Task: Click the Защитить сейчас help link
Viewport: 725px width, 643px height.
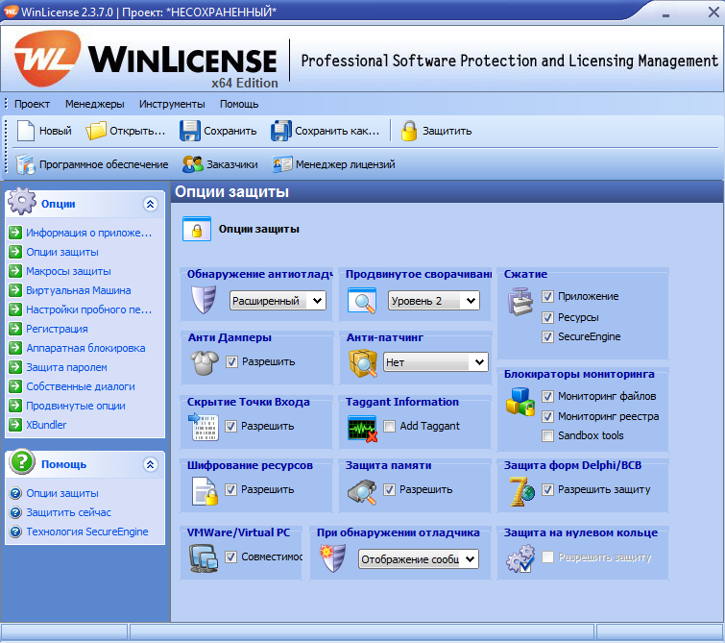Action: point(68,512)
